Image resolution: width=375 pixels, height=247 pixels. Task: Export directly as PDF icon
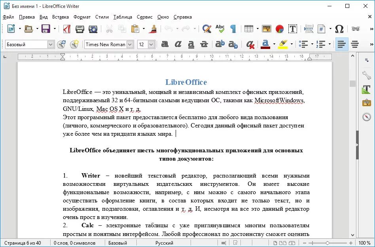click(67, 29)
